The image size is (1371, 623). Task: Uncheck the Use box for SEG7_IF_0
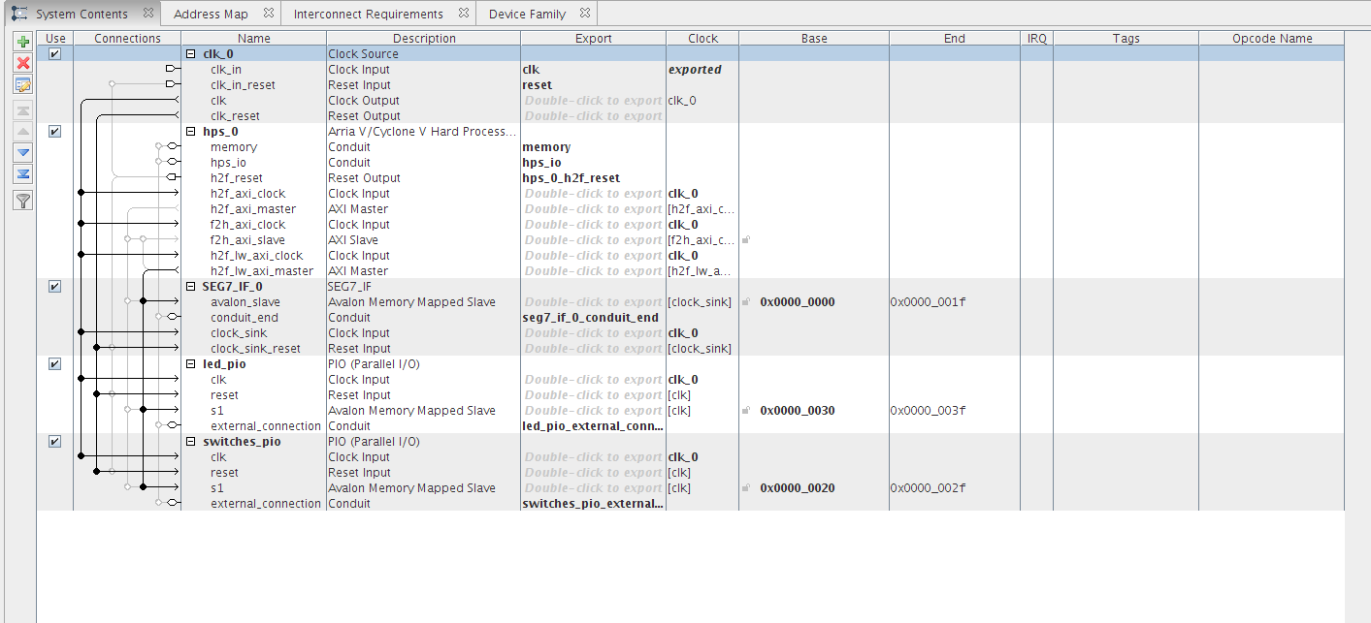point(55,287)
